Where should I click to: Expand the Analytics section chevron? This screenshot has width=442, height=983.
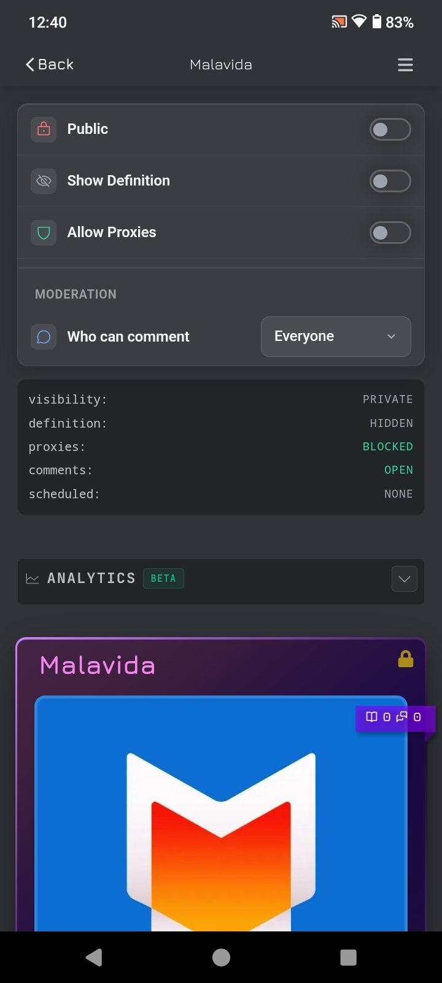coord(404,579)
